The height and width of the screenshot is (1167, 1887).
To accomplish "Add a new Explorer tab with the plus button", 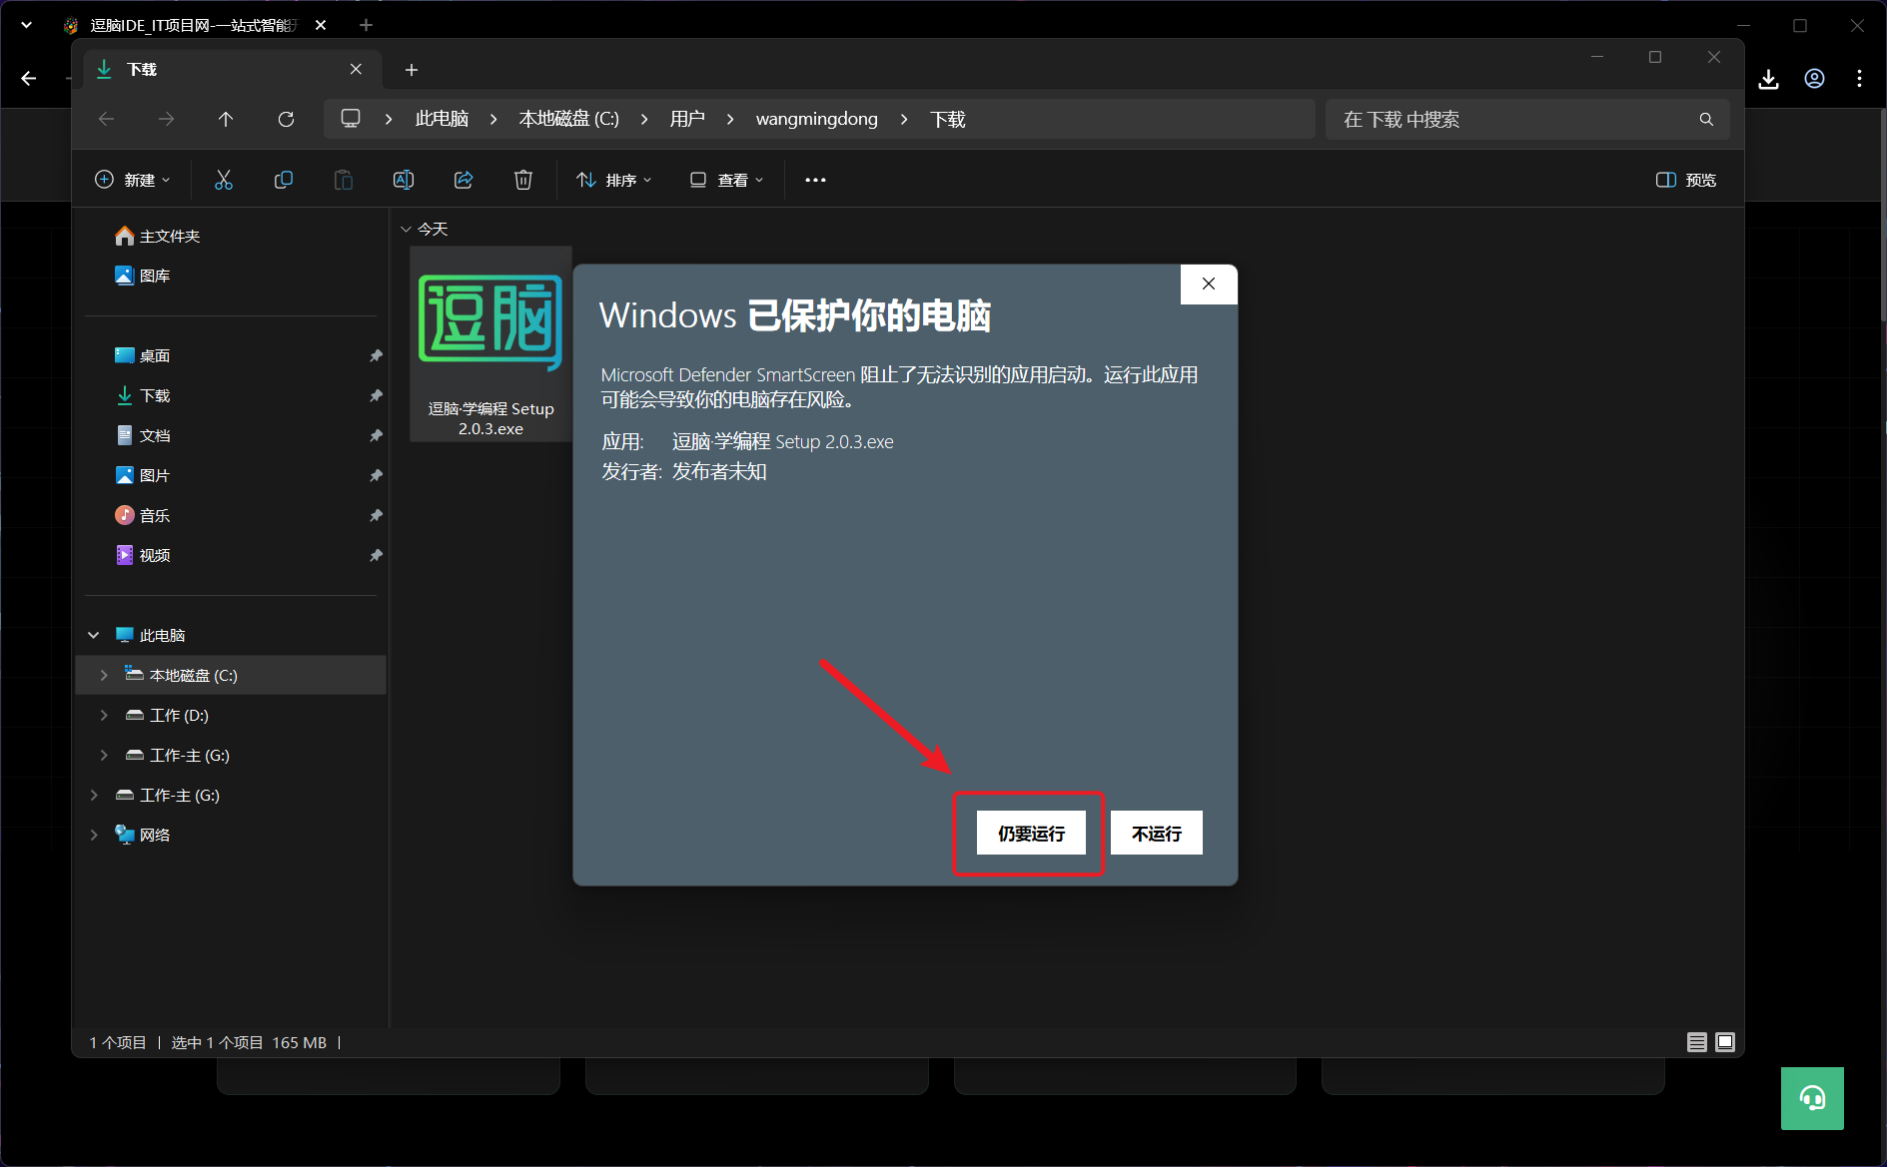I will 412,69.
